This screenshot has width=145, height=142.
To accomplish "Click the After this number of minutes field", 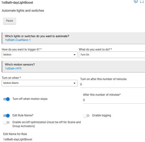I will tap(114, 100).
